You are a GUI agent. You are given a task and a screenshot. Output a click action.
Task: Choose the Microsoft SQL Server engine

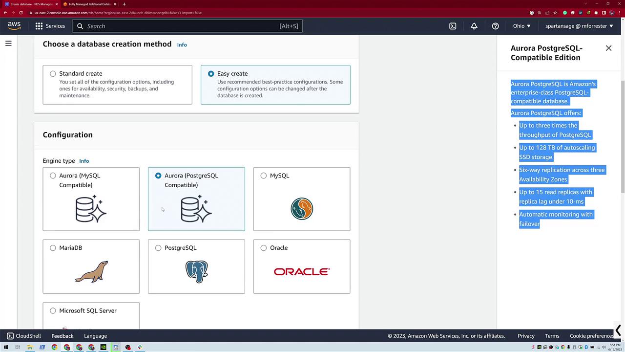[x=53, y=311]
